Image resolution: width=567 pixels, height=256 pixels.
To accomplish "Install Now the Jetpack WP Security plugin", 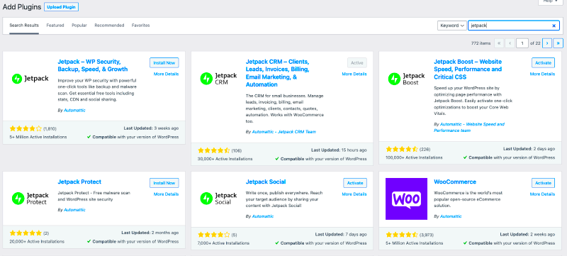I will click(164, 62).
